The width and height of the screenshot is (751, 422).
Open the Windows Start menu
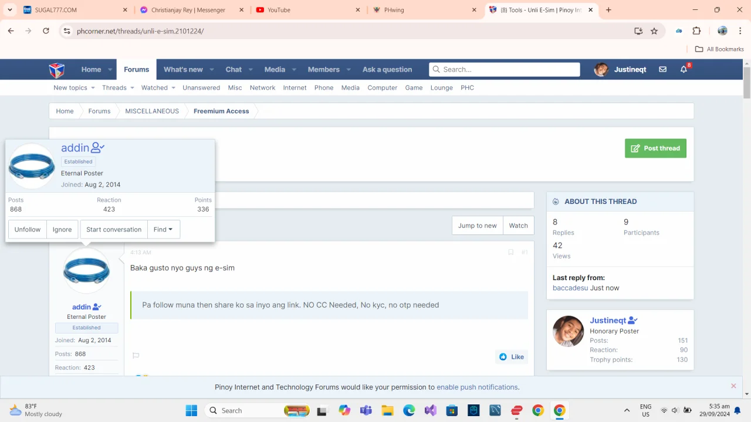point(191,410)
